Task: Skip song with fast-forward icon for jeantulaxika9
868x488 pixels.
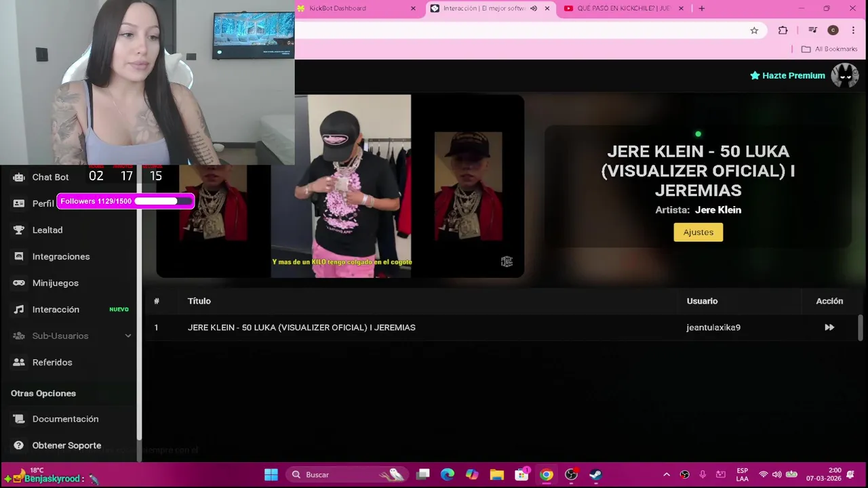Action: coord(829,327)
